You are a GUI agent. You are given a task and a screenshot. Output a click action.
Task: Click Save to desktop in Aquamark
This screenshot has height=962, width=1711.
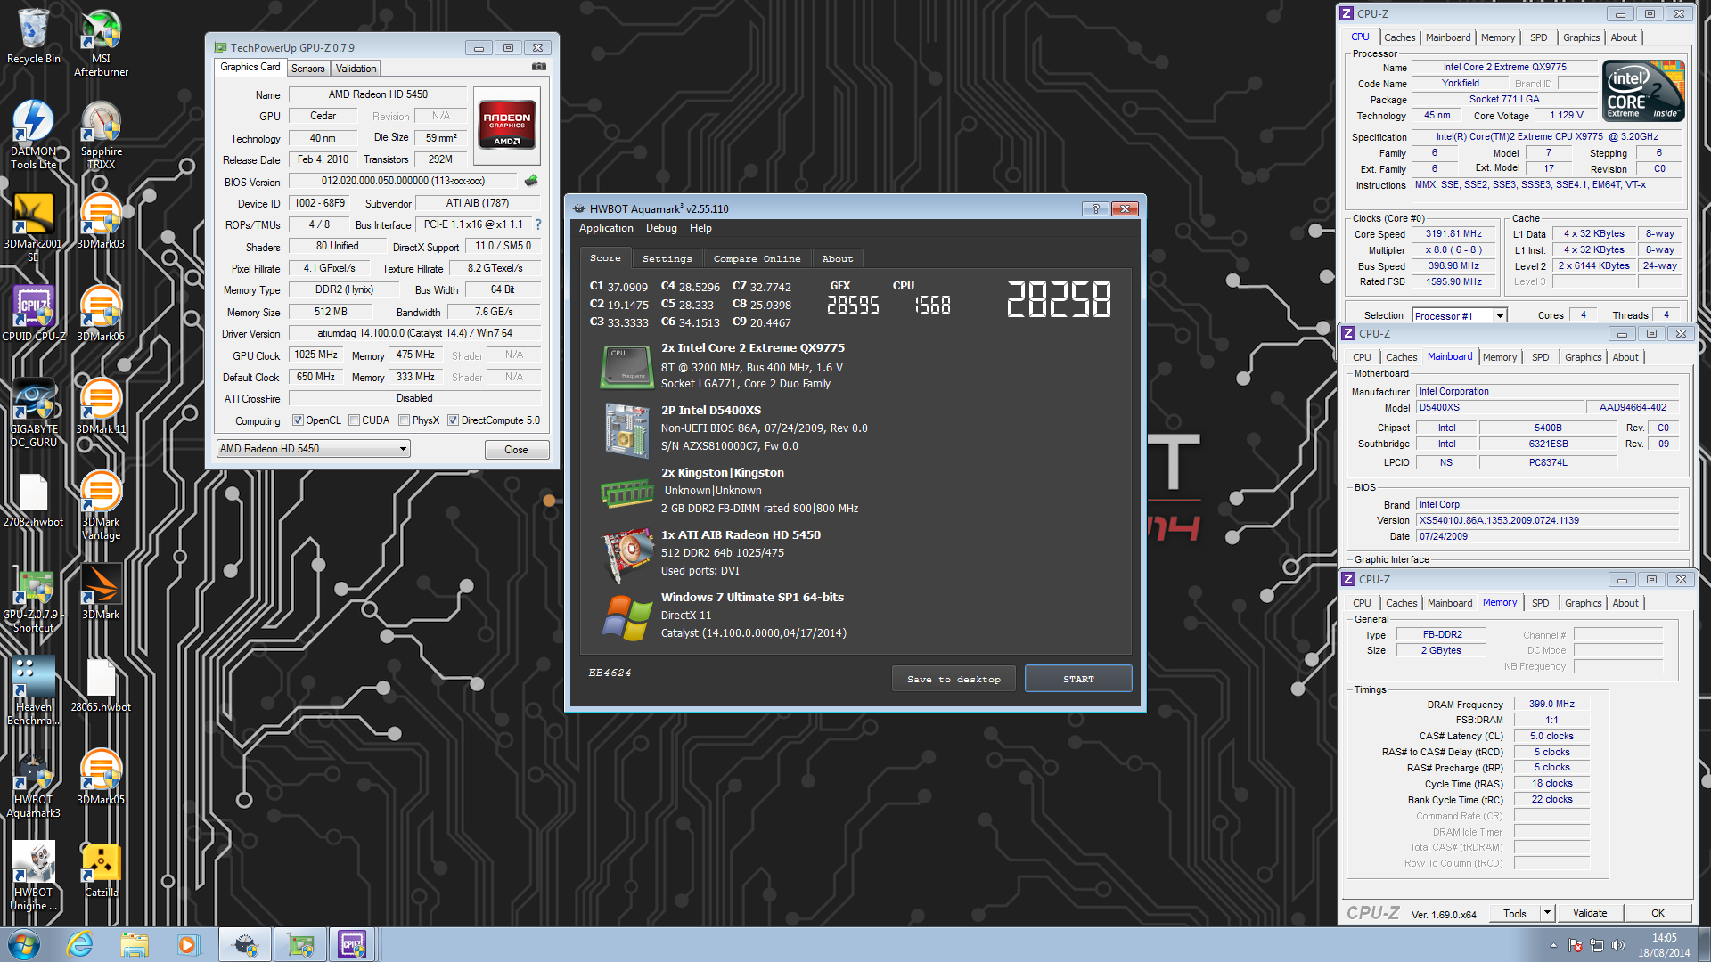click(954, 679)
